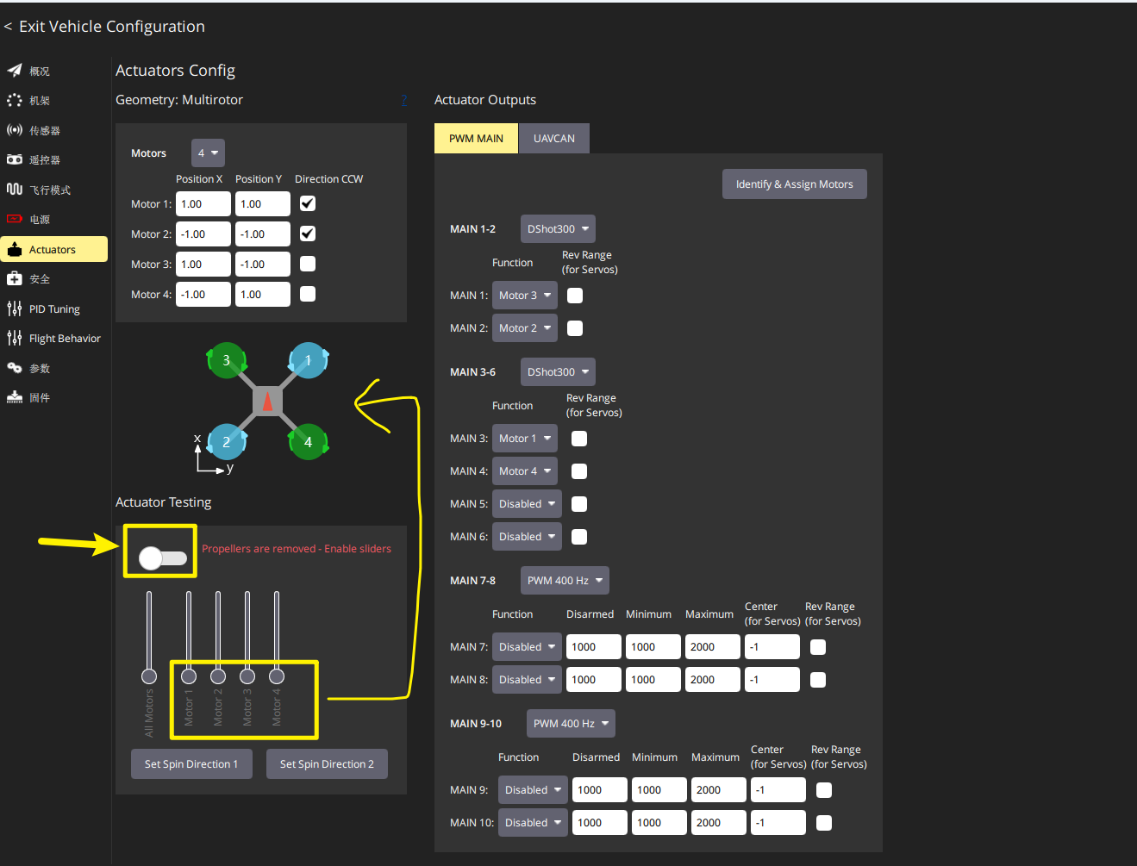1137x866 pixels.
Task: Open the 概况 summary page icon
Action: 15,71
